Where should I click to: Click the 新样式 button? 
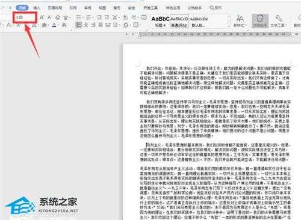240,21
